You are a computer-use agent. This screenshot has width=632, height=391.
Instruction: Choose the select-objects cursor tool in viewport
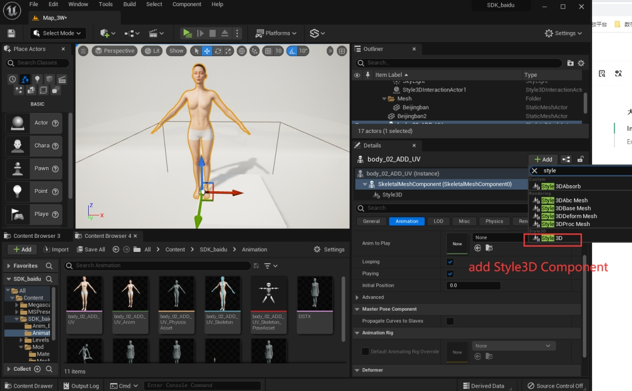pos(196,50)
